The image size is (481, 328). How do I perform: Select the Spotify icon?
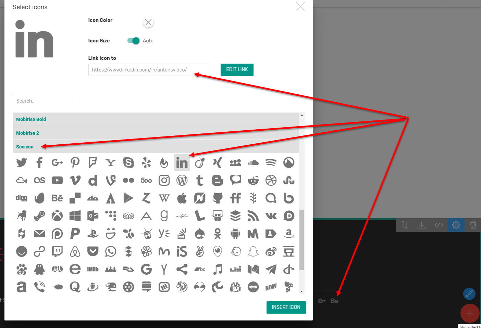[271, 162]
